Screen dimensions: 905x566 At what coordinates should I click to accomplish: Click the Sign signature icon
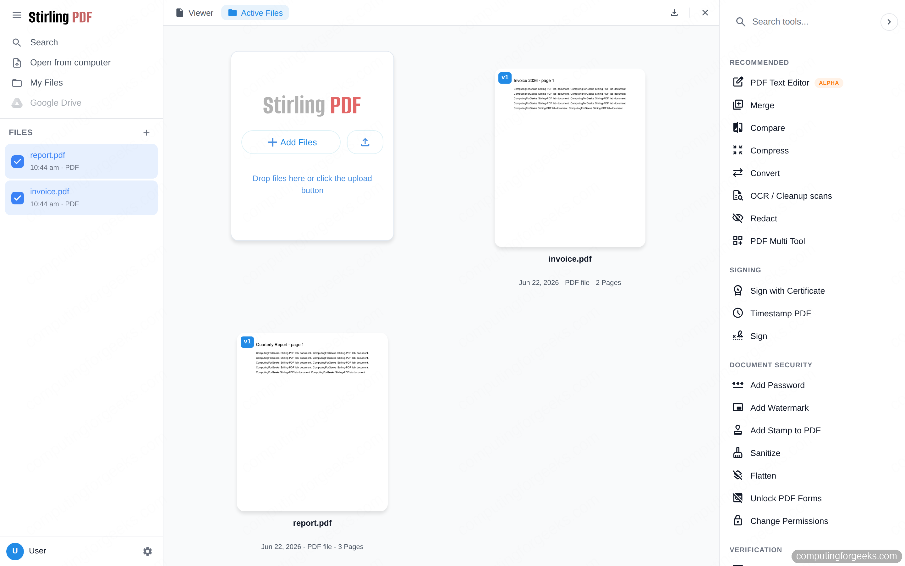(738, 336)
